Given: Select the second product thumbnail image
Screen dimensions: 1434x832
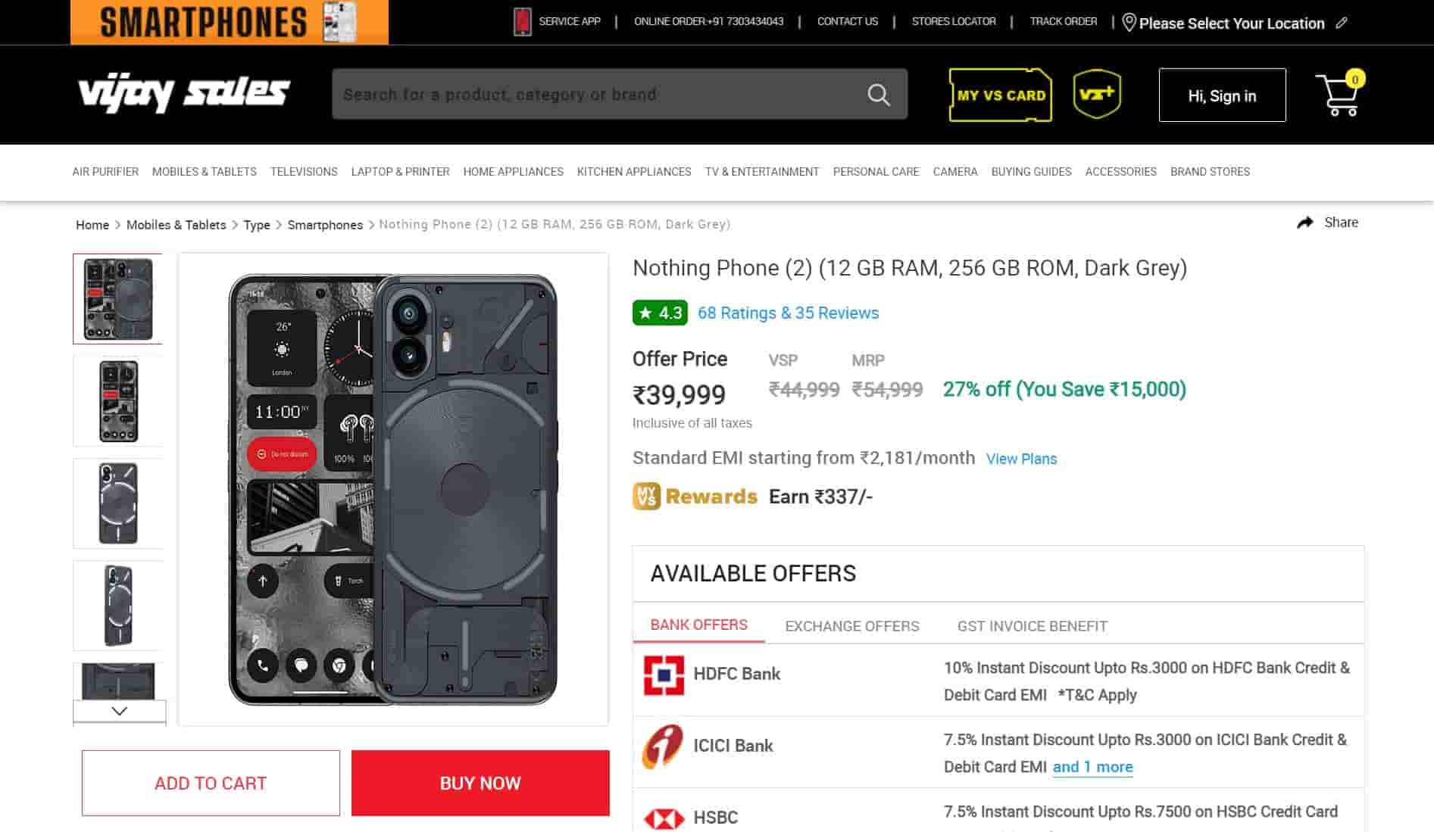Looking at the screenshot, I should [118, 401].
